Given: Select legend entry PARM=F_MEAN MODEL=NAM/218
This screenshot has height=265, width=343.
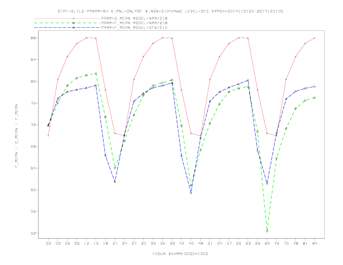Looking at the screenshot, I should (134, 23).
